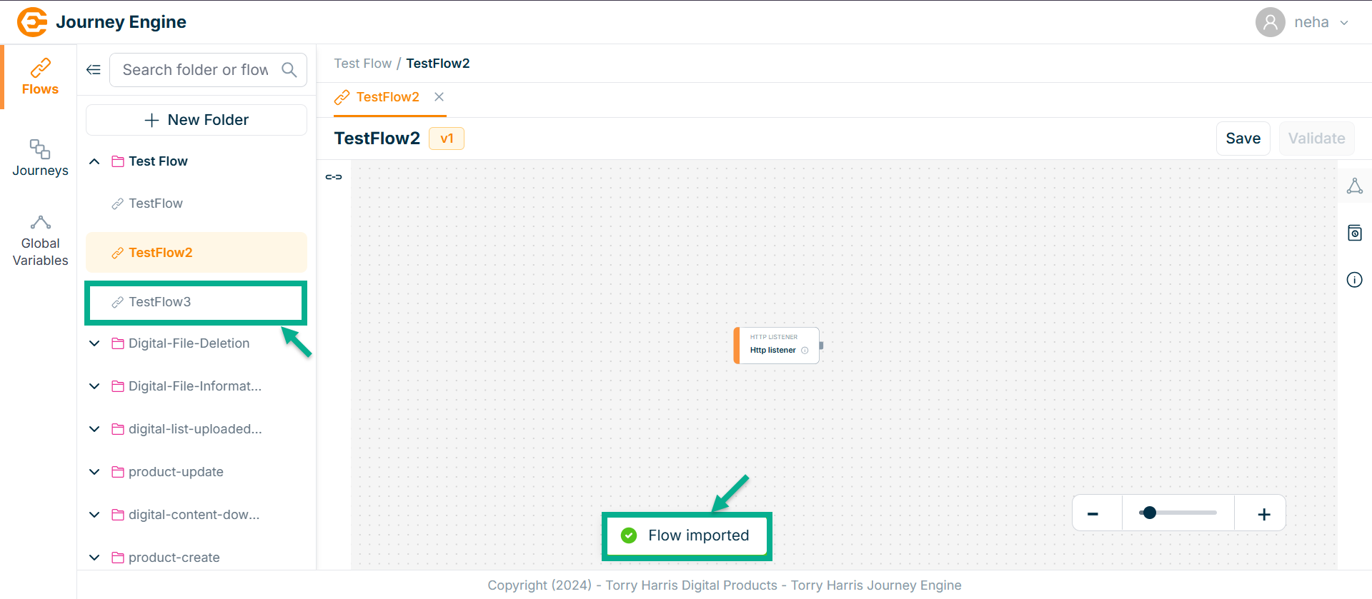Viewport: 1372px width, 599px height.
Task: Click the info icon on right panel
Action: pos(1354,280)
